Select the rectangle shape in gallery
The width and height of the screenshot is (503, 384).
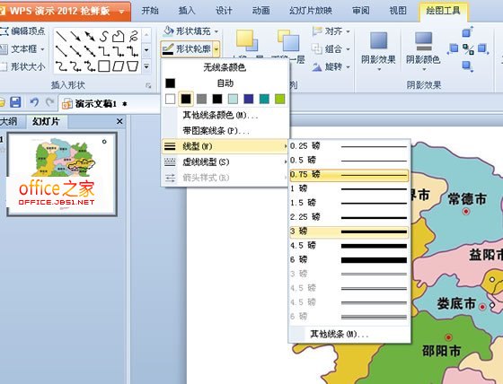(x=103, y=66)
